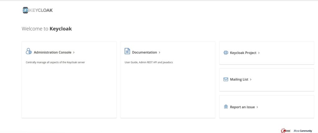Click the arrow next to Report an issue

257,107
